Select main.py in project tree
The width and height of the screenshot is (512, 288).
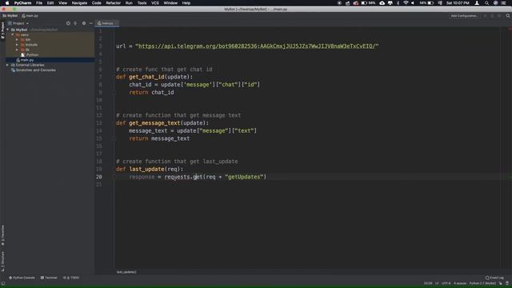(27, 60)
